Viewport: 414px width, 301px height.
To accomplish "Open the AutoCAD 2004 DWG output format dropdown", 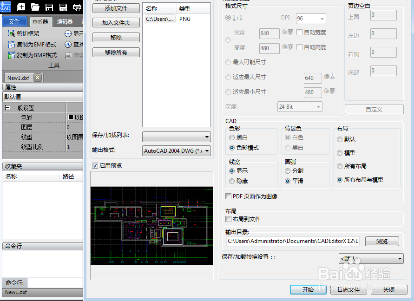I will (x=176, y=150).
